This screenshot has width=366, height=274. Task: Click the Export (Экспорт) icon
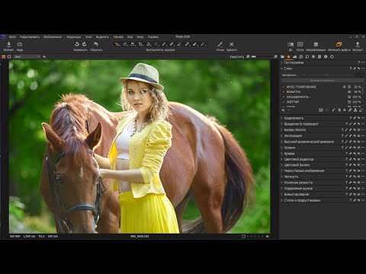point(358,44)
